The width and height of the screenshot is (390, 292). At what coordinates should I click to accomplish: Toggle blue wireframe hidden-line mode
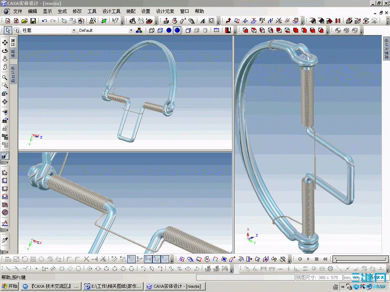coord(160,30)
